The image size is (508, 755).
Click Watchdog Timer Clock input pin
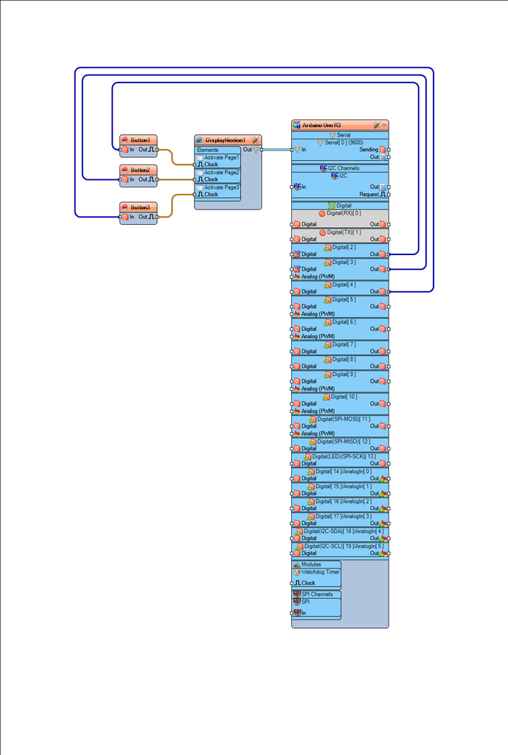292,583
